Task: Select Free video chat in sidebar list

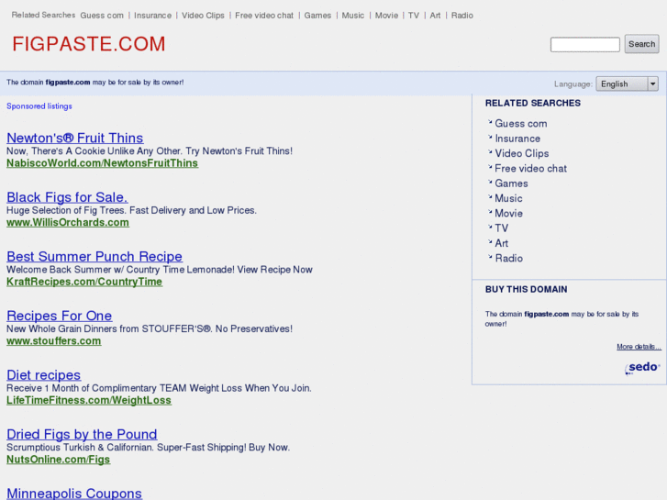Action: pyautogui.click(x=530, y=169)
